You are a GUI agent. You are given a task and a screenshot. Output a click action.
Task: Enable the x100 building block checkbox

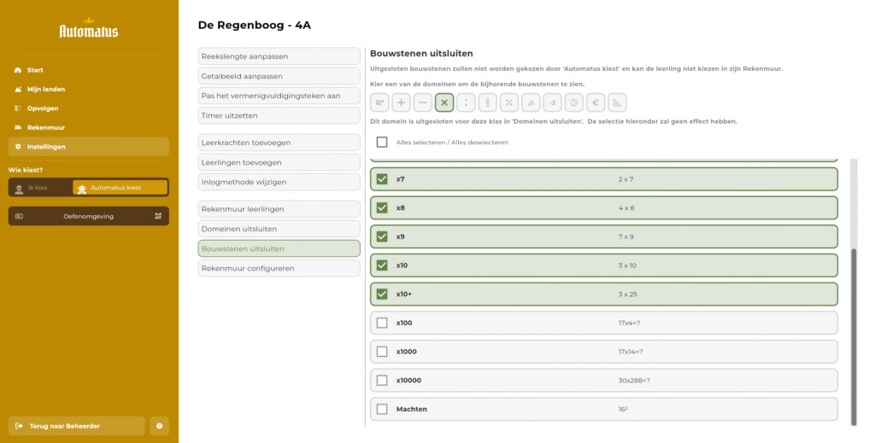382,323
